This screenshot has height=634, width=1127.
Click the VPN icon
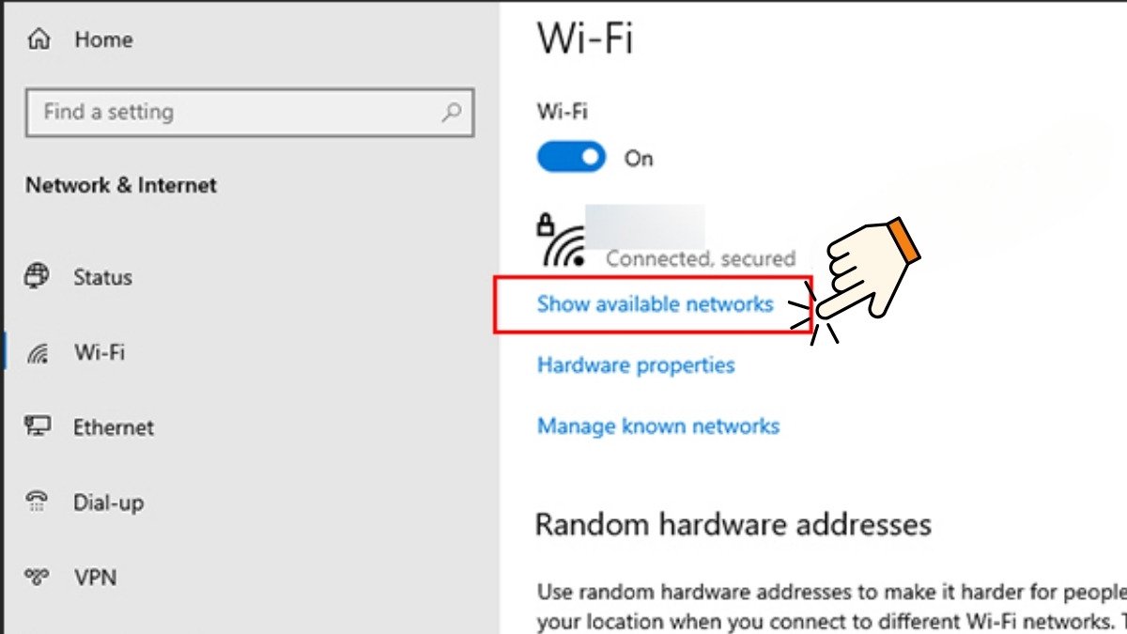click(39, 577)
